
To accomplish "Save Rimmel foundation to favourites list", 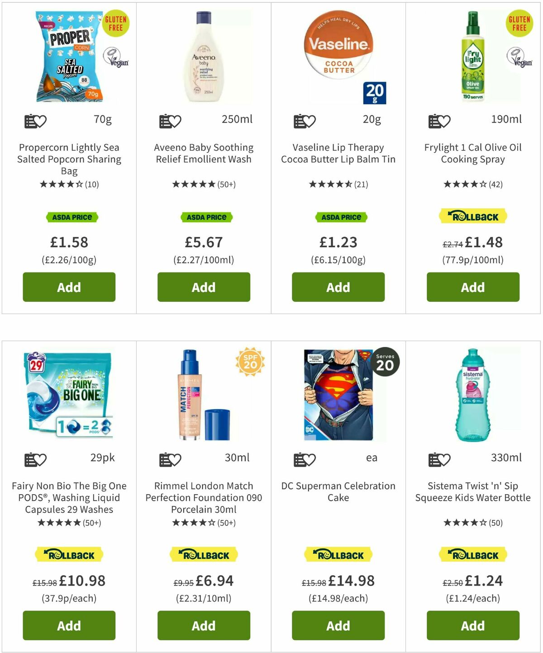I will coord(170,459).
